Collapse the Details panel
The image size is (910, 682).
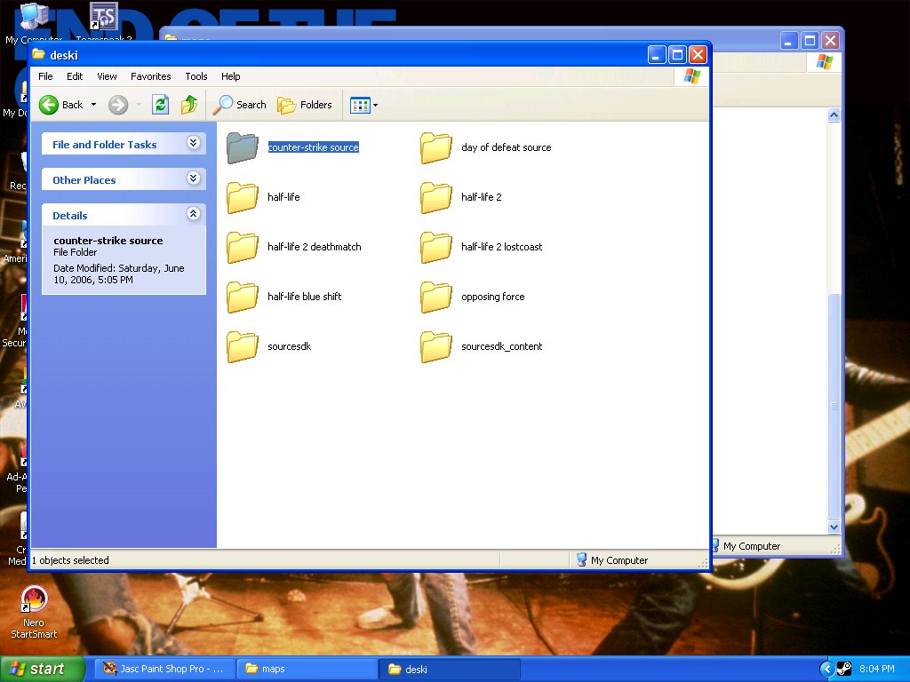coord(193,215)
